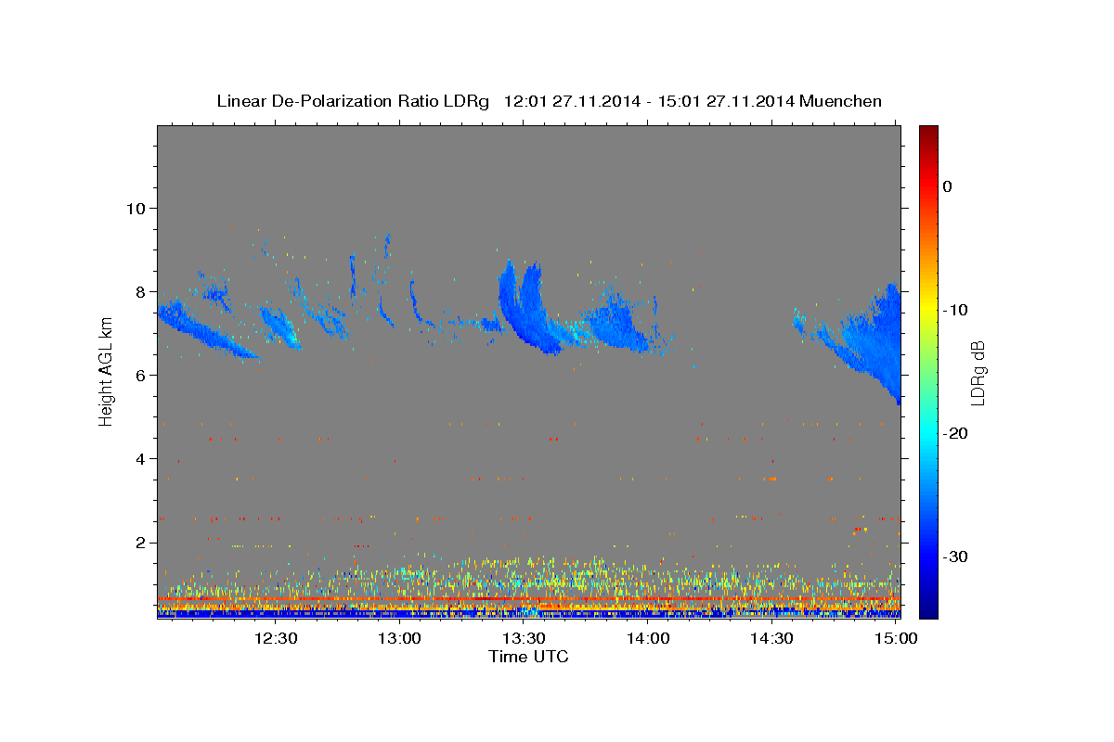Viewport: 1114px width, 742px height.
Task: Click the 12:30 time axis label
Action: (x=276, y=638)
